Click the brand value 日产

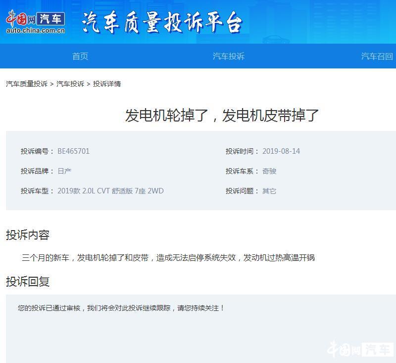point(64,171)
